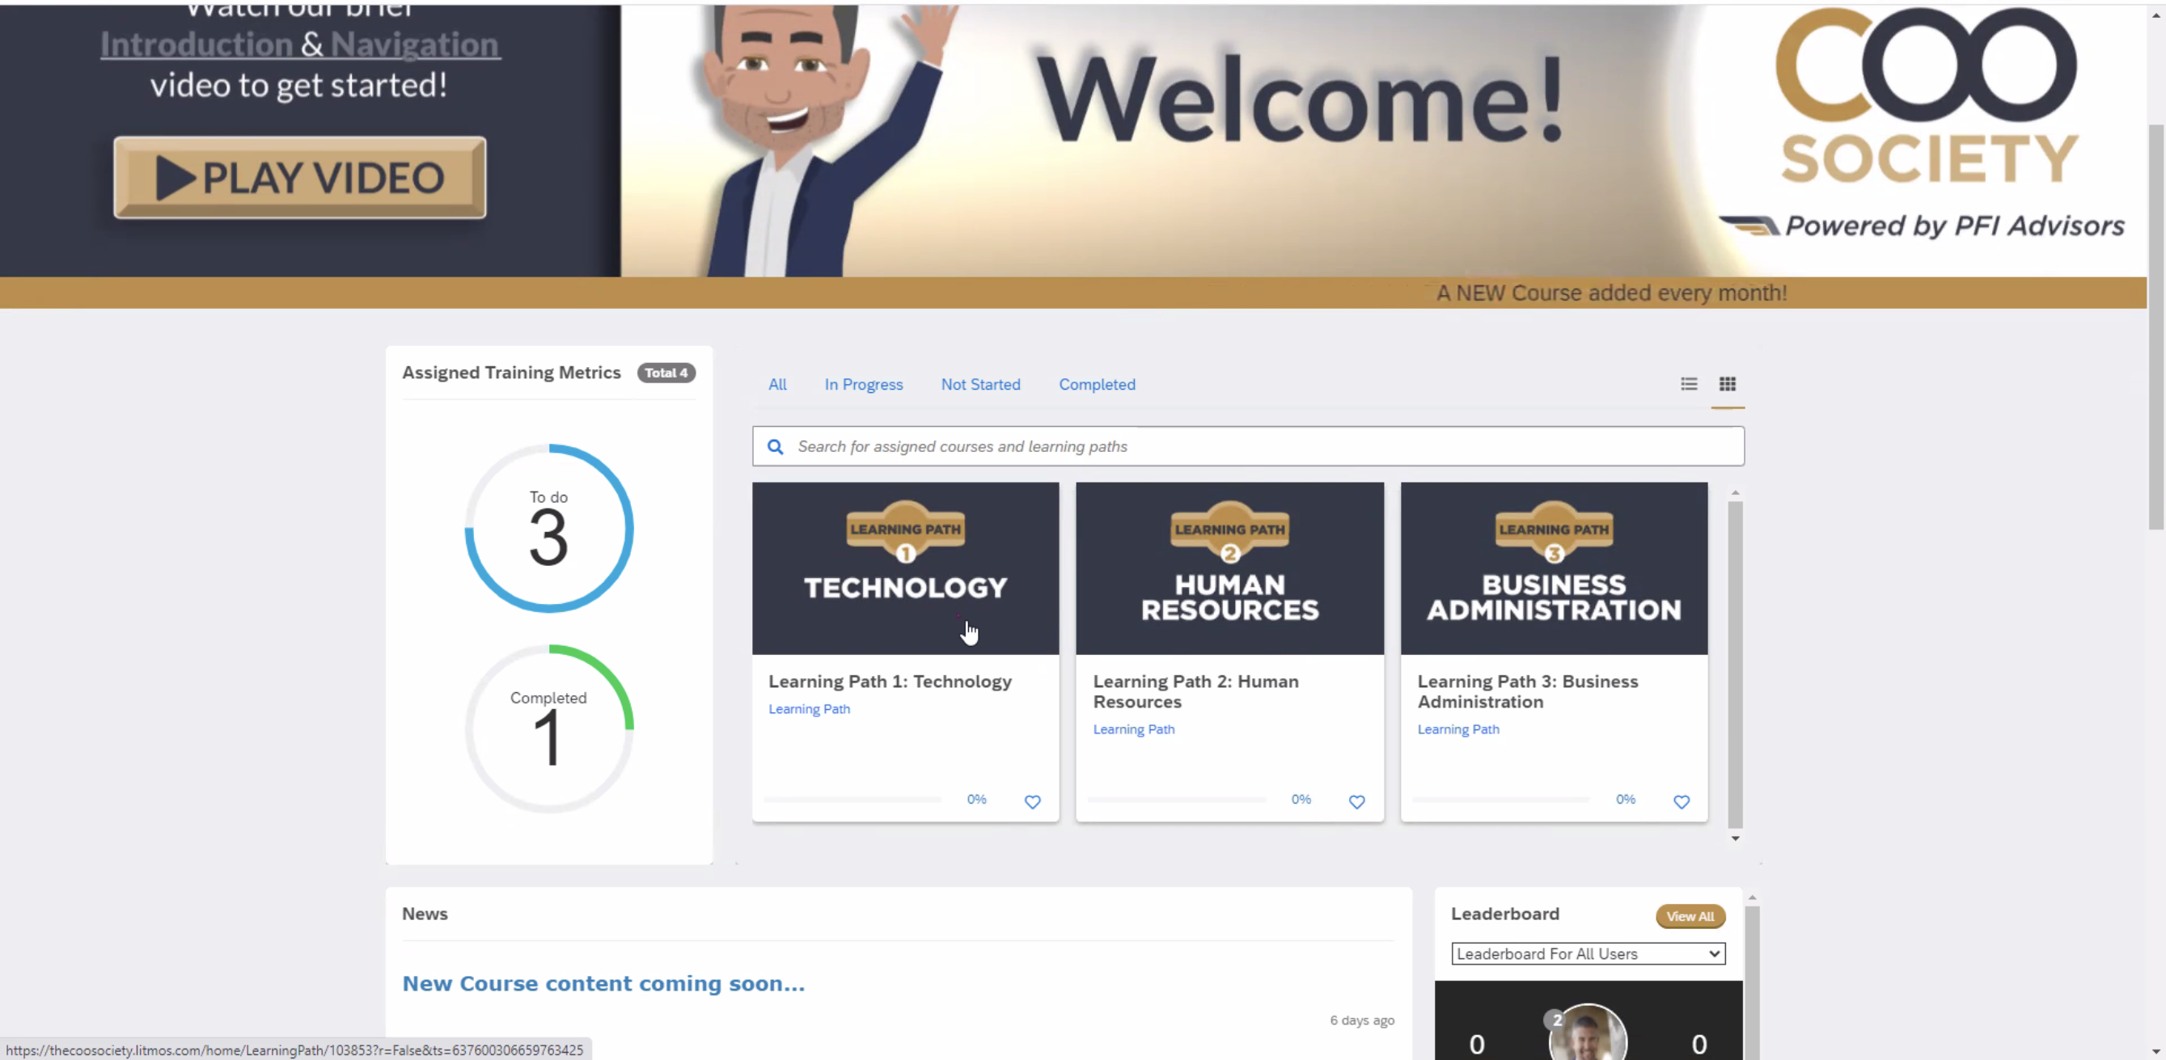
Task: Select the Not Started tab
Action: 980,384
